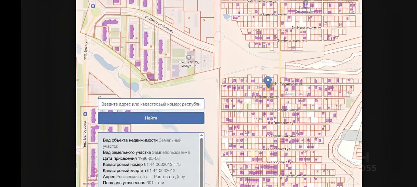Click the Защитник district label
The height and width of the screenshot is (187, 417).
[x=294, y=93]
